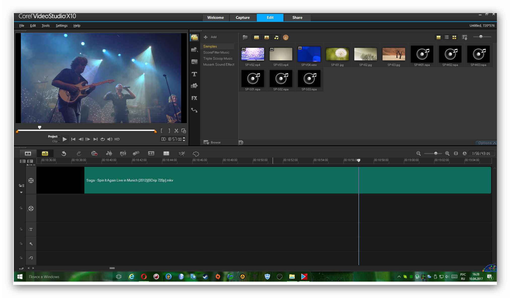The image size is (510, 298).
Task: Click the Record/Capture option icon
Action: point(94,154)
